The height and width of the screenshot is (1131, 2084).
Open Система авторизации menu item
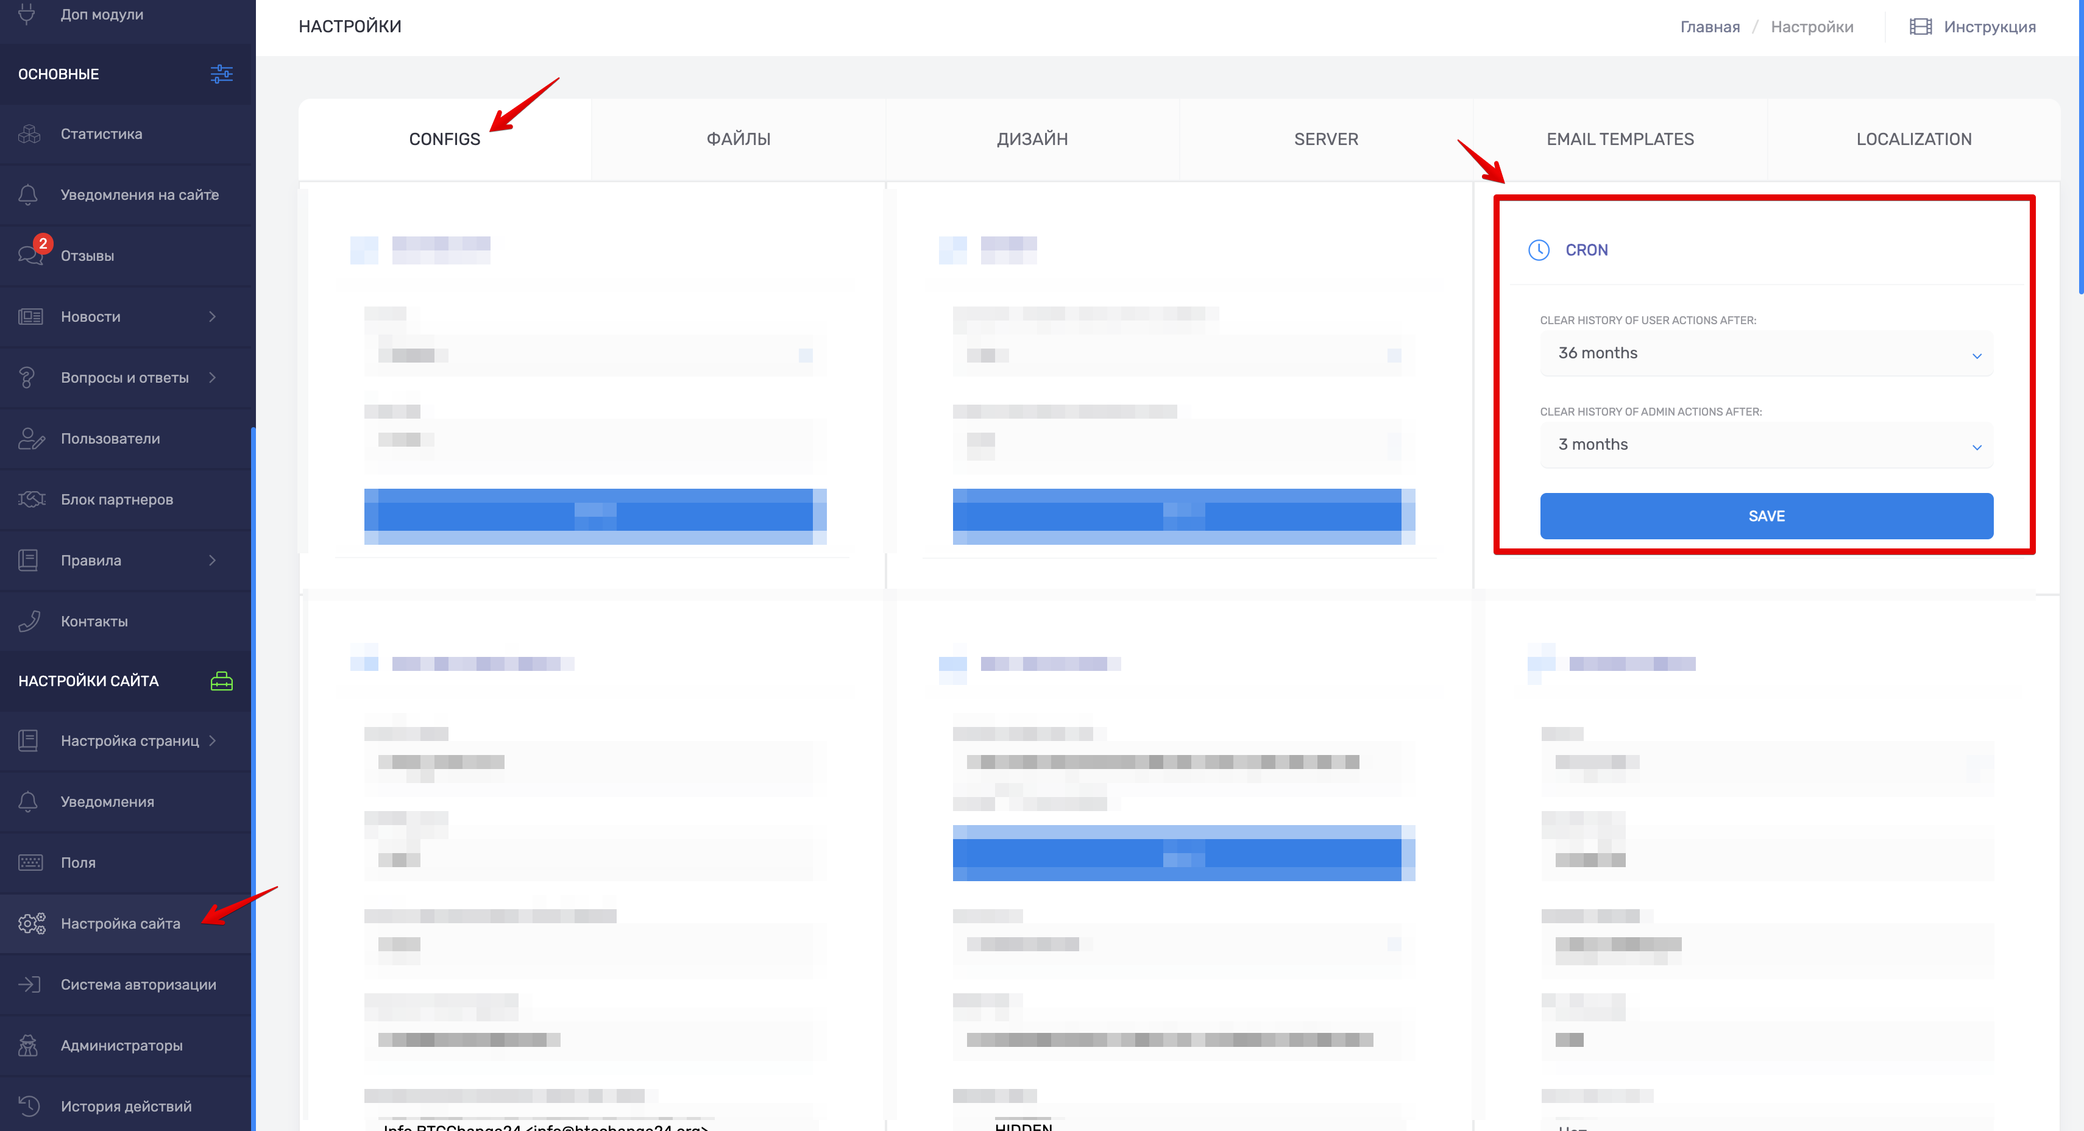click(138, 985)
